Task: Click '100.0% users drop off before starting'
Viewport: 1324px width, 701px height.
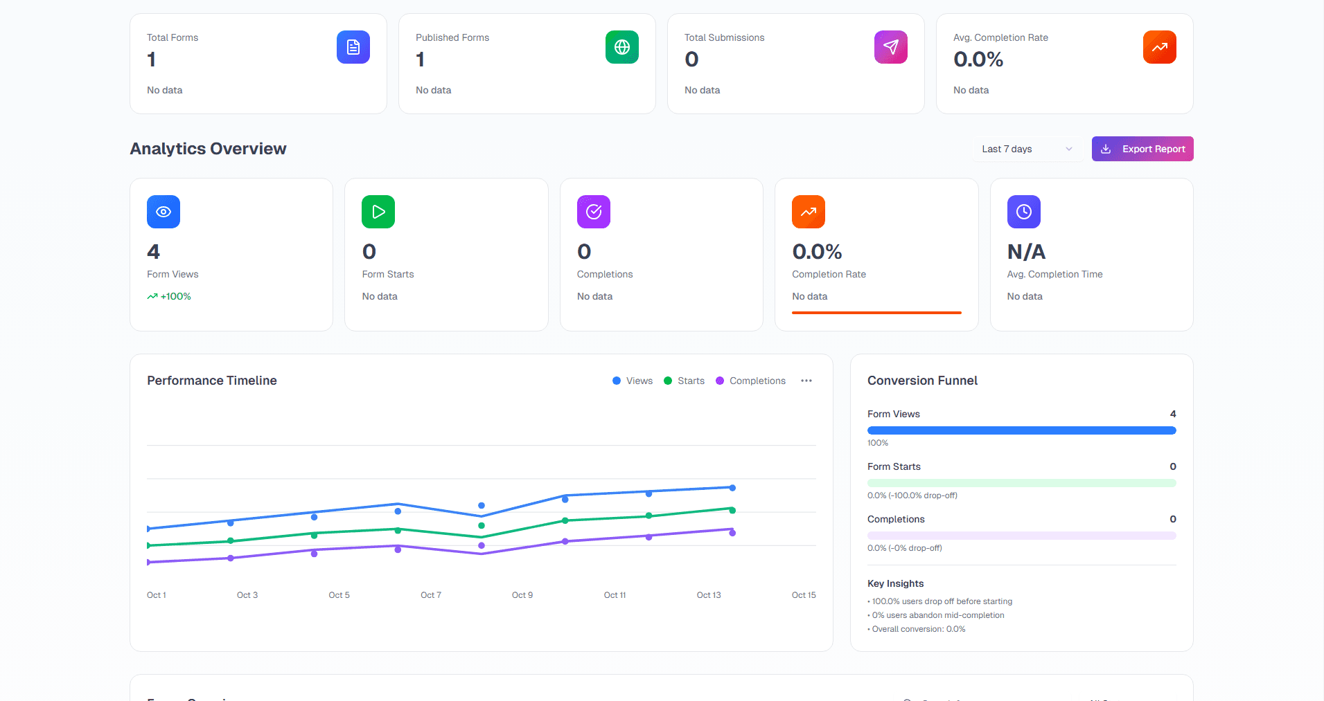Action: click(x=940, y=601)
